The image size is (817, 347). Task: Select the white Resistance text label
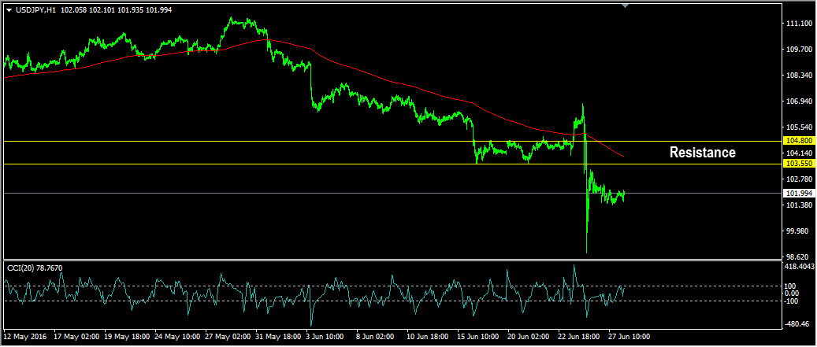703,153
